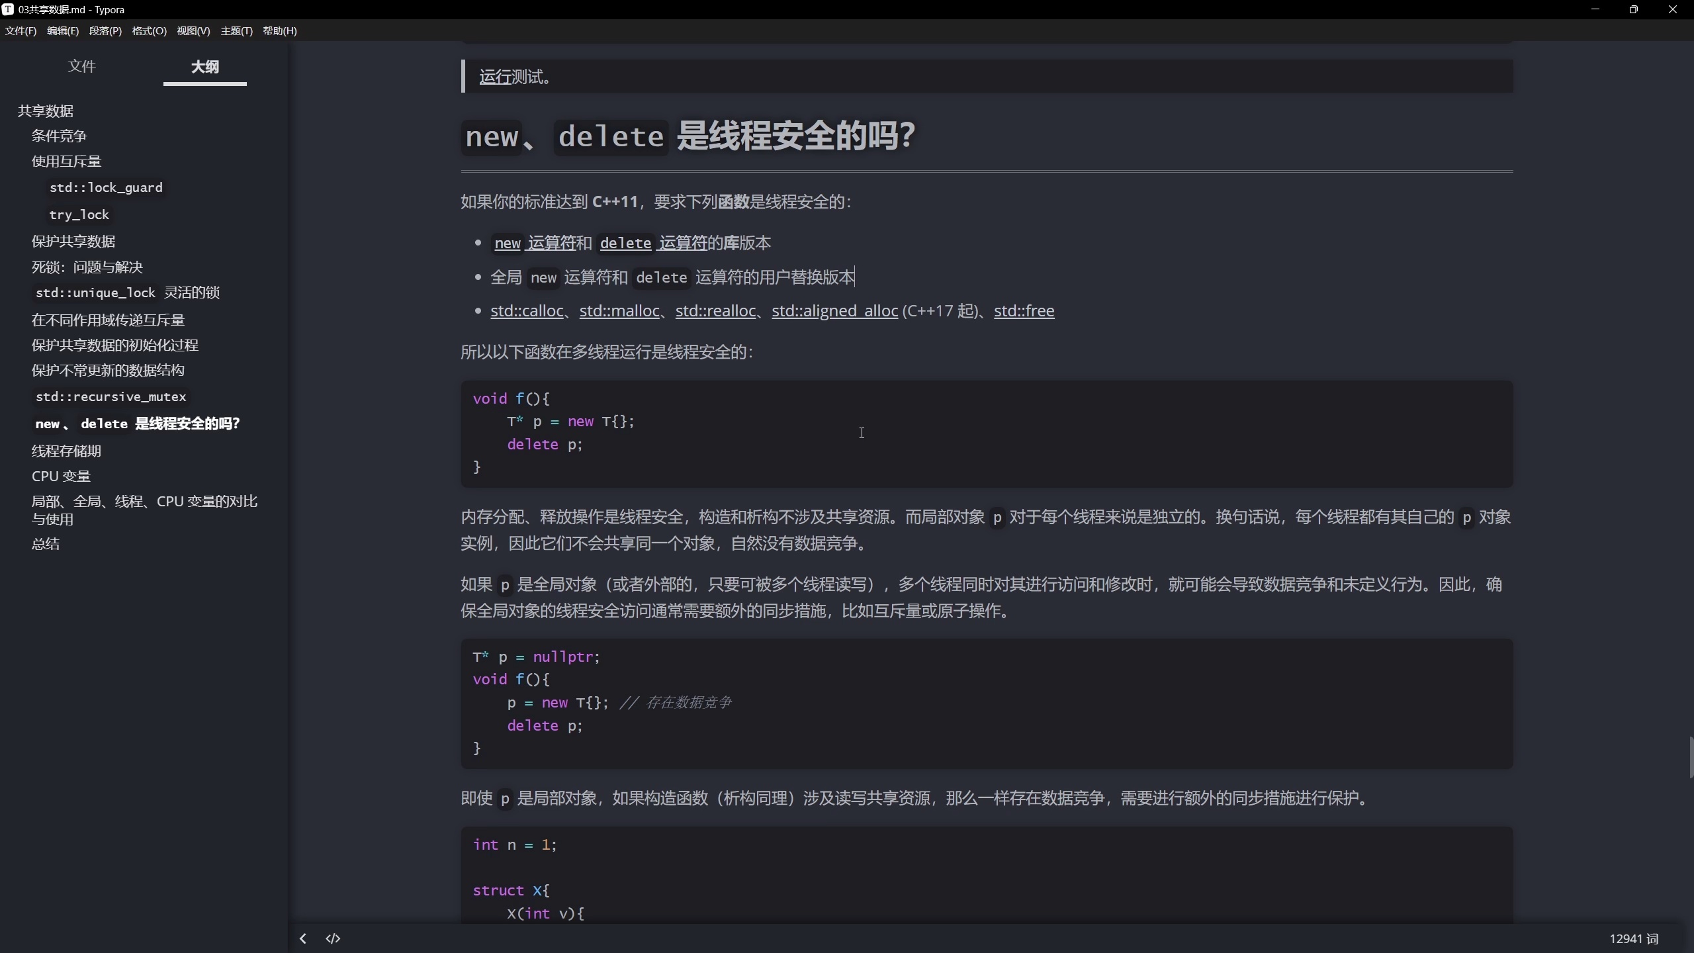Click the code comment 存在数据竞争
This screenshot has height=953, width=1694.
click(x=676, y=702)
